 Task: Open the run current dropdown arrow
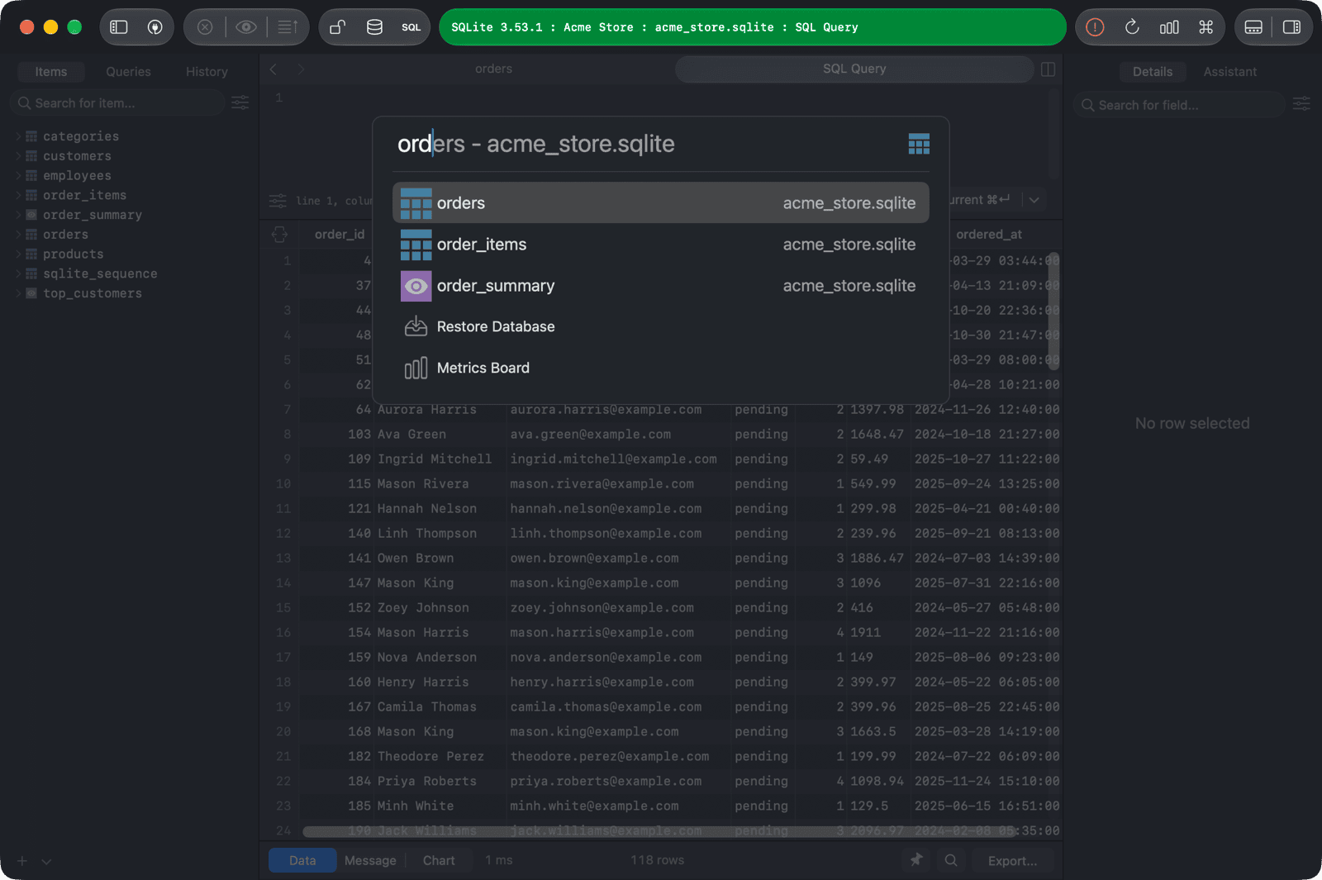coord(1034,200)
